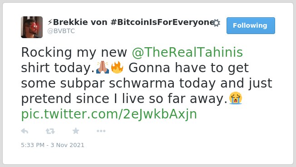Screen dimensions: 296x167
Task: Click the phrase live so far away
Action: click(174, 98)
